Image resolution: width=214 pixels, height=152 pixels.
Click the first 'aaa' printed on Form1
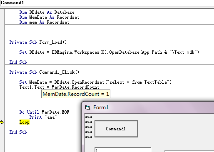88,117
